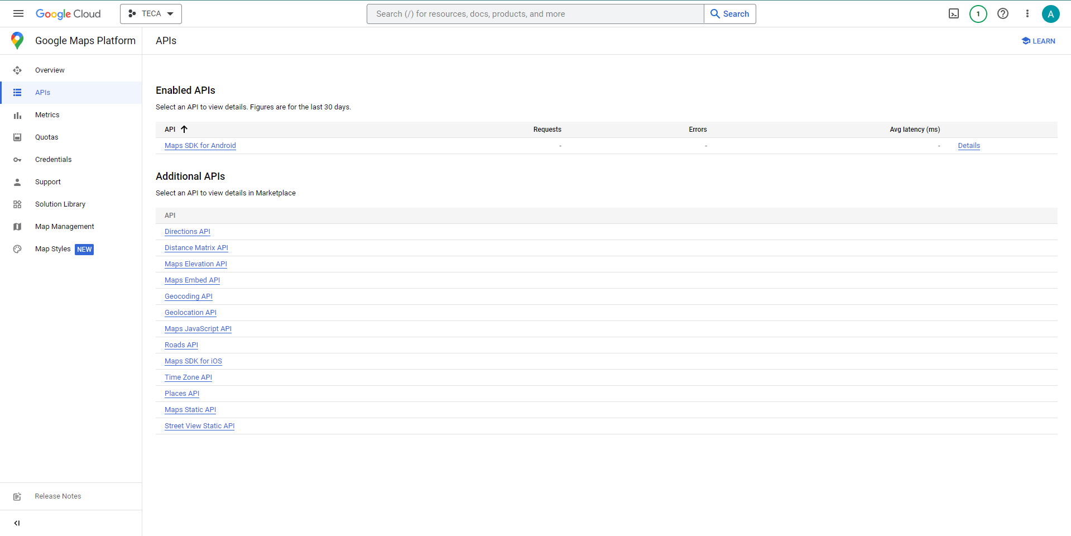1071x536 pixels.
Task: Click the Google Maps Platform pin logo
Action: [x=17, y=41]
